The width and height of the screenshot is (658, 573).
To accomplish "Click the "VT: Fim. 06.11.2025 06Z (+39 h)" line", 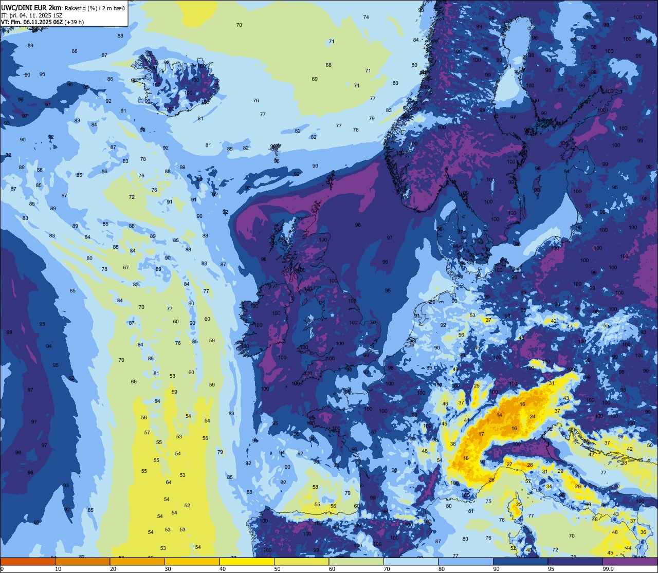I will pyautogui.click(x=42, y=22).
